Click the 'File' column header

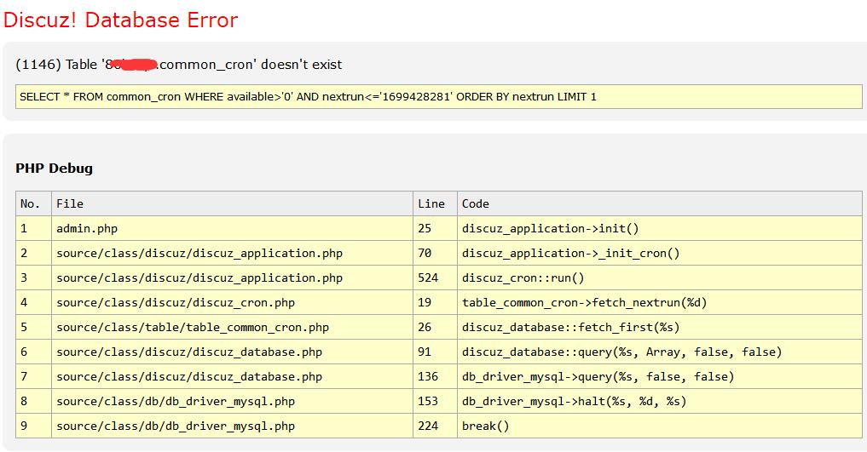(232, 203)
